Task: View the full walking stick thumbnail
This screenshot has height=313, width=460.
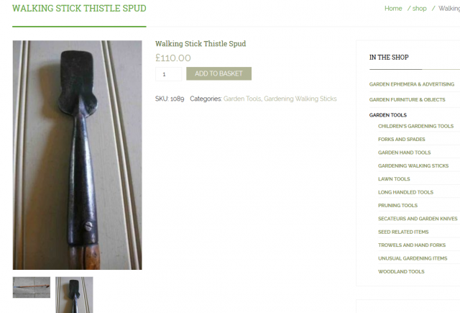Action: 32,287
